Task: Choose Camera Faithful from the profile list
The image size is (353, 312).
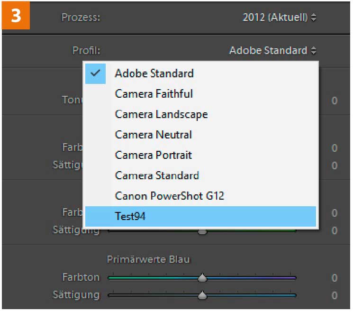Action: click(154, 94)
